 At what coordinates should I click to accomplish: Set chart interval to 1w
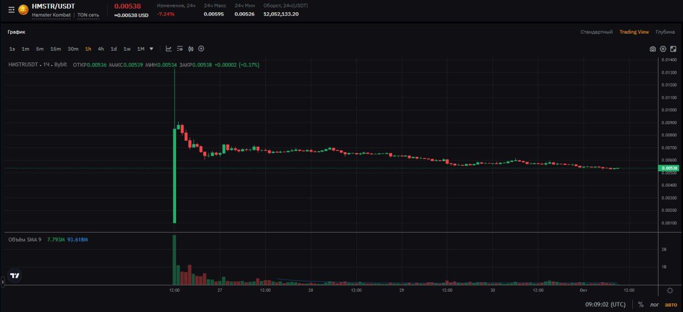tap(127, 49)
